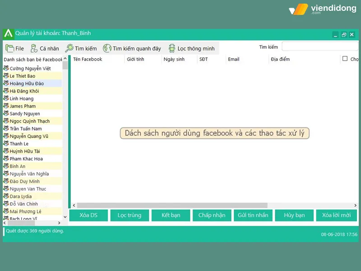
Task: Click the table's horizontal scrollbar thumb
Action: point(172,205)
